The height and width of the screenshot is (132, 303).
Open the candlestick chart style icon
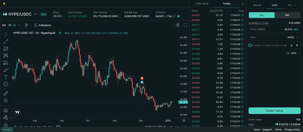(26, 25)
